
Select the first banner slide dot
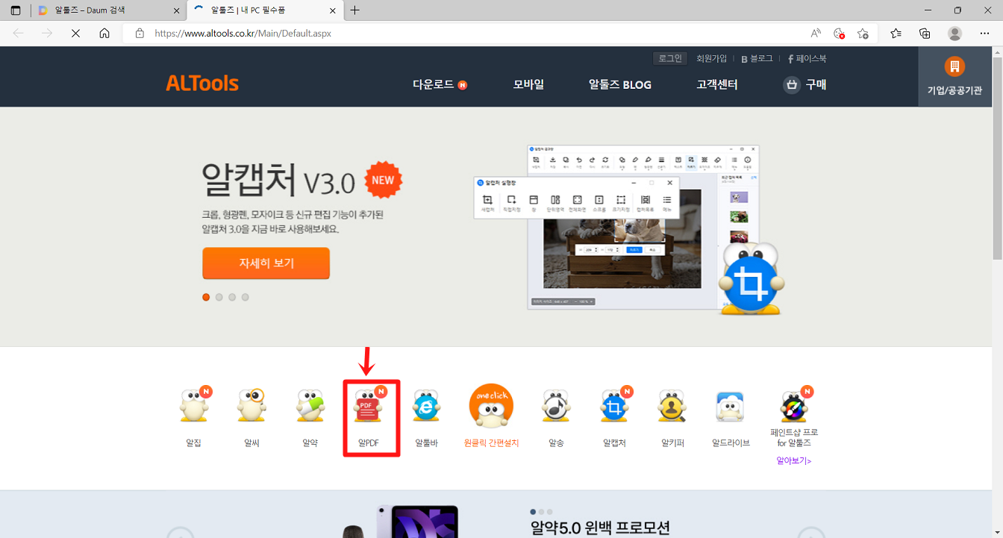point(206,297)
